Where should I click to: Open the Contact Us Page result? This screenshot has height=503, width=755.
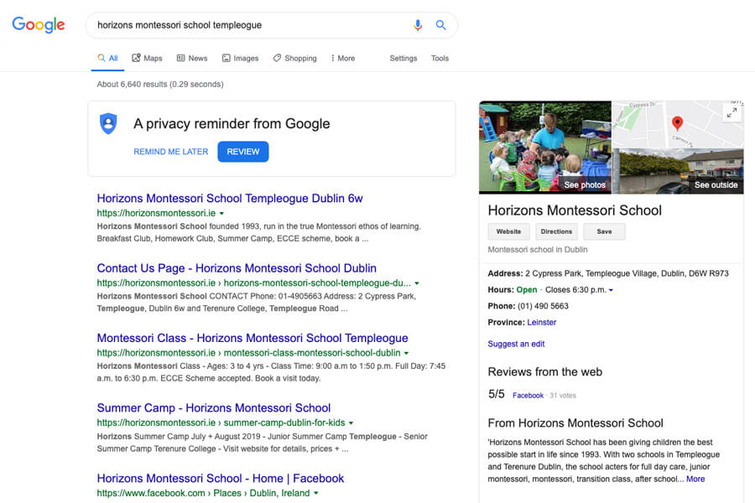[x=237, y=268]
